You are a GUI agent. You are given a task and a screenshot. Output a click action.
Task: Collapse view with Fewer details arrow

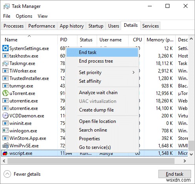[7, 174]
